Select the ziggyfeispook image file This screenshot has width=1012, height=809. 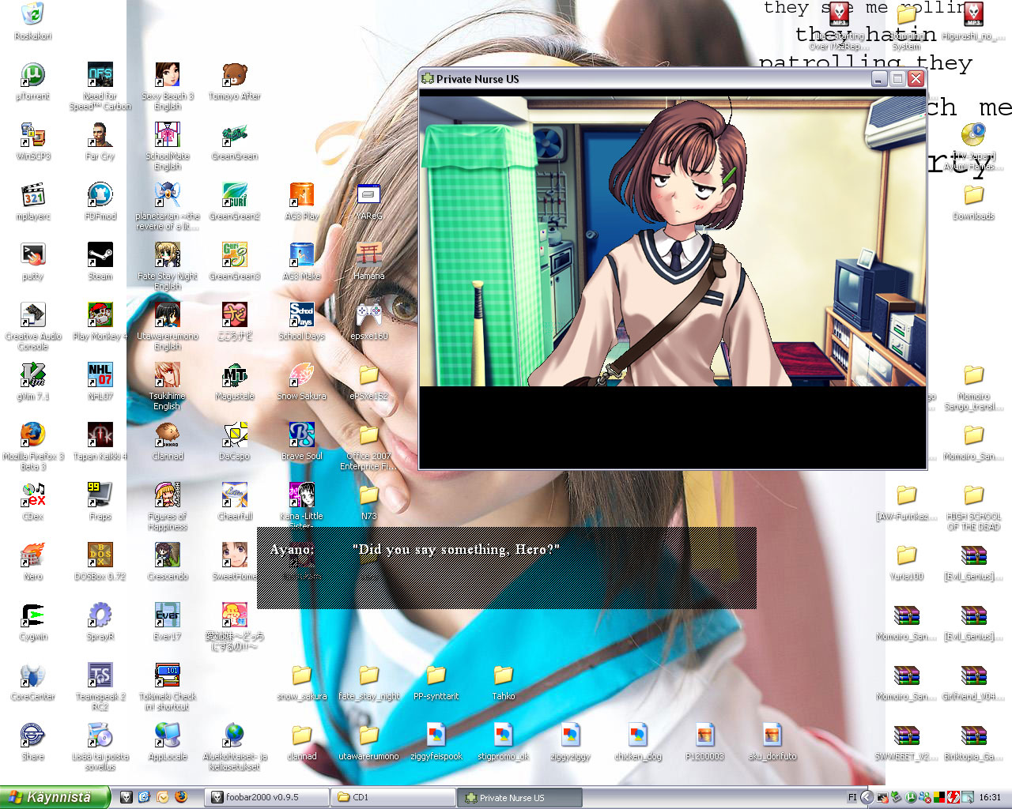(x=436, y=736)
